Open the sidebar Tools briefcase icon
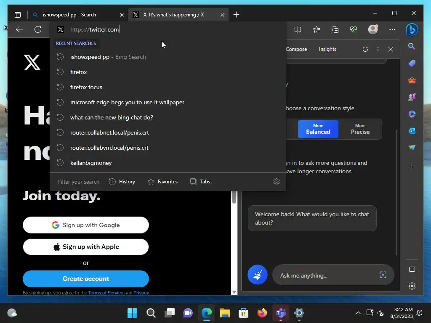 pyautogui.click(x=412, y=80)
